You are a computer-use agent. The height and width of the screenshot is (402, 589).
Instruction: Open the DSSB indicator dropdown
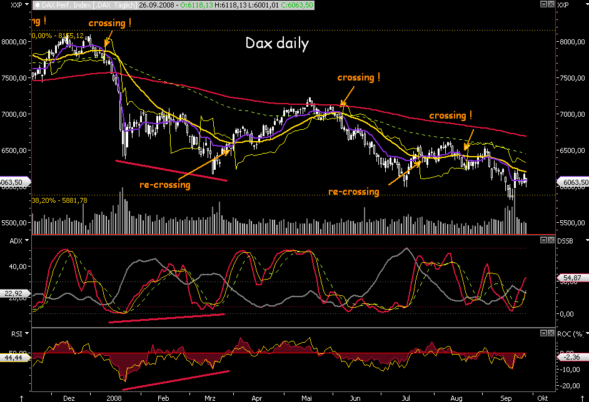(x=586, y=240)
